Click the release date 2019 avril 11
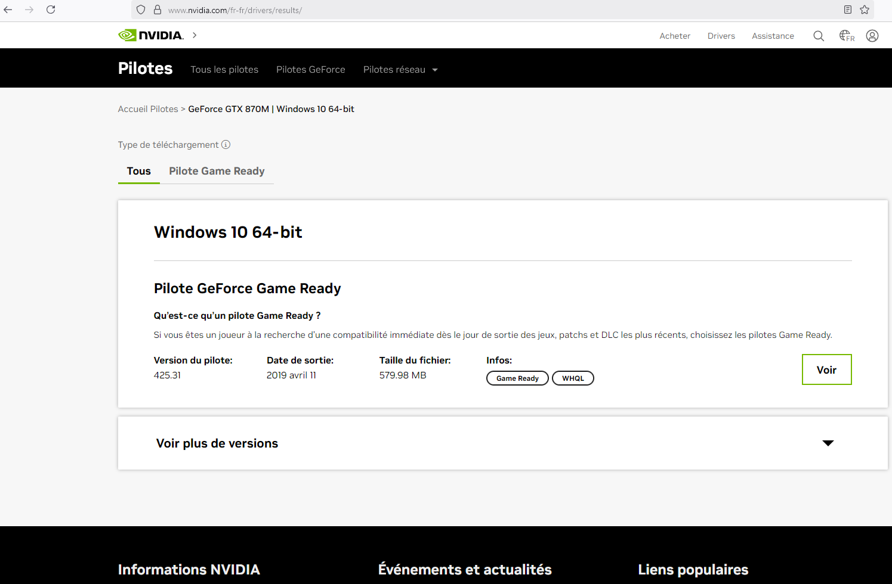Image resolution: width=892 pixels, height=584 pixels. 291,375
